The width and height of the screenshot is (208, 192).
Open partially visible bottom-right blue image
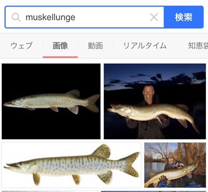(x=153, y=191)
